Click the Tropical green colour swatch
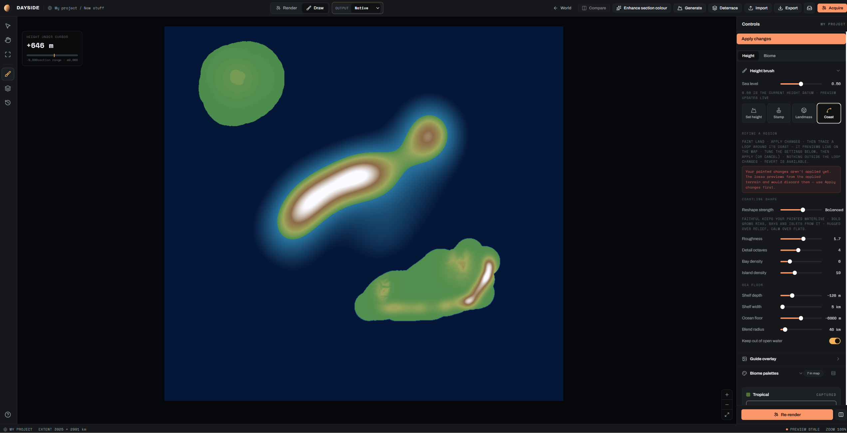The height and width of the screenshot is (433, 847). [x=748, y=395]
